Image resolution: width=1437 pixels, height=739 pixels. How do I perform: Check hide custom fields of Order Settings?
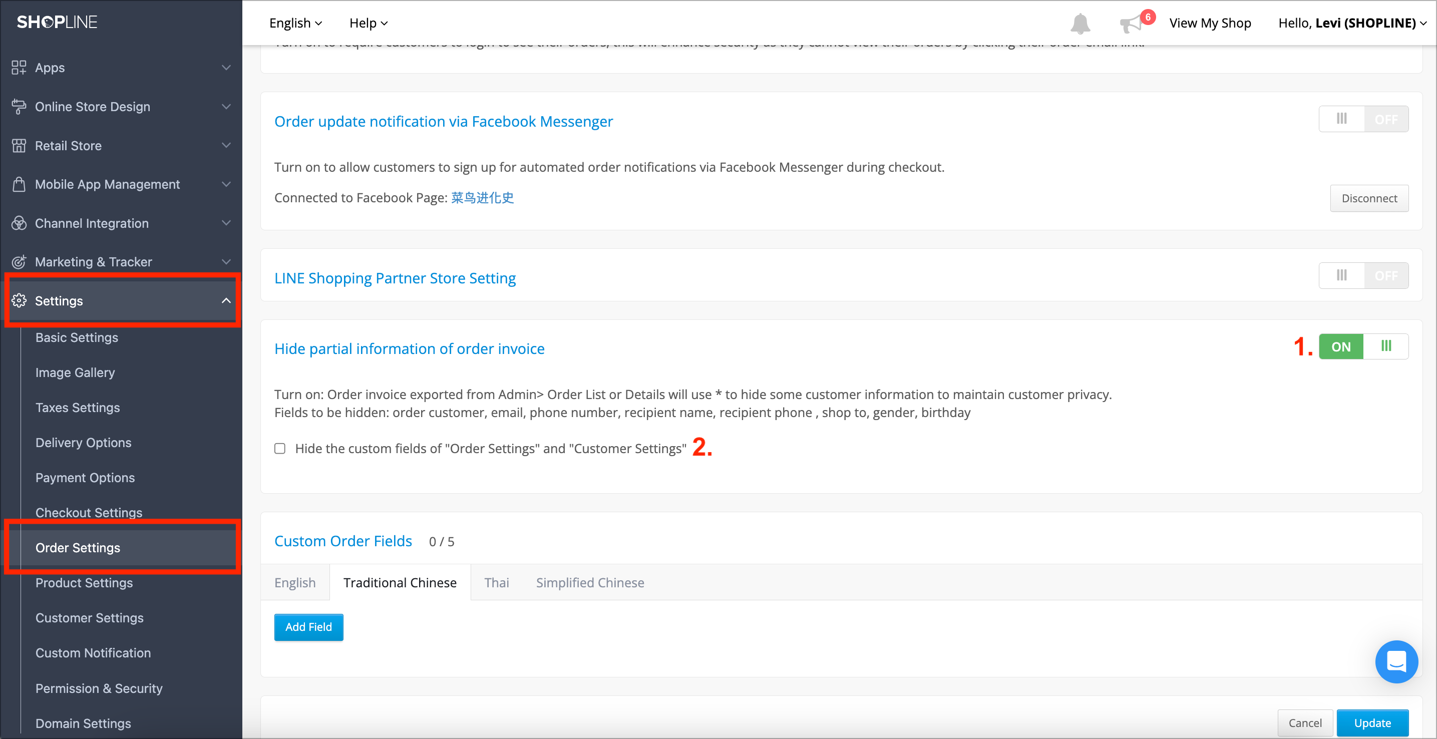coord(280,449)
